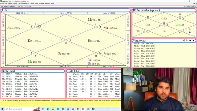
Task: Open Settings gear from the taskbar
Action: click(63, 109)
